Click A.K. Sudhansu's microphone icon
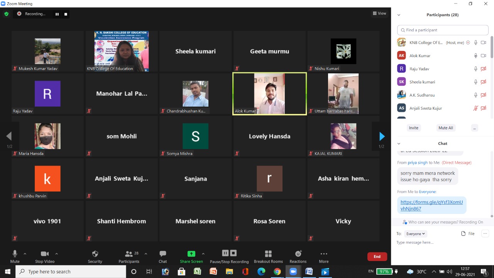 click(x=476, y=95)
